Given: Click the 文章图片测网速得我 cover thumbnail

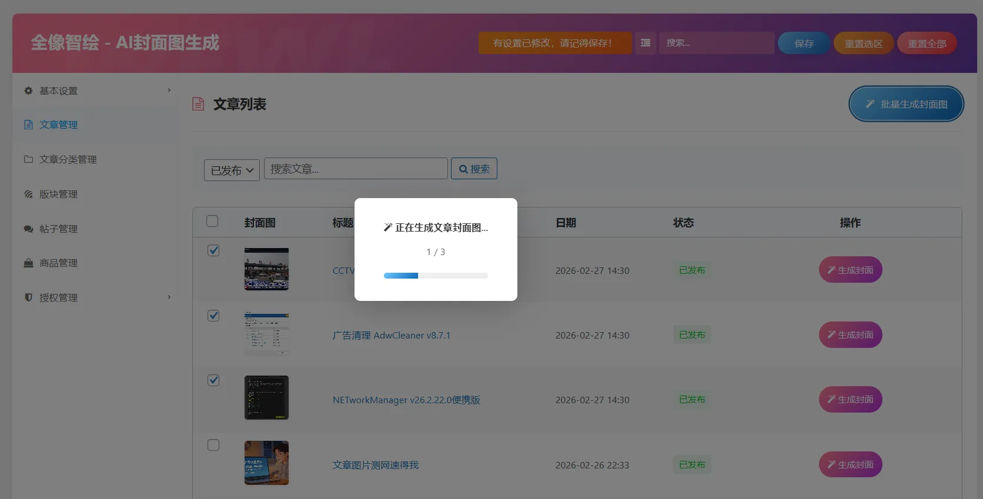Looking at the screenshot, I should click(x=266, y=463).
